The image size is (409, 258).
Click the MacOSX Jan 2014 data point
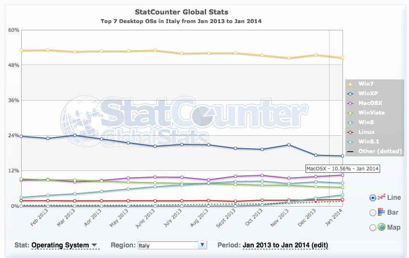click(342, 175)
